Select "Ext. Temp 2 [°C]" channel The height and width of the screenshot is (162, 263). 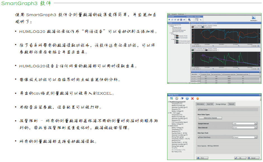pos(176,152)
